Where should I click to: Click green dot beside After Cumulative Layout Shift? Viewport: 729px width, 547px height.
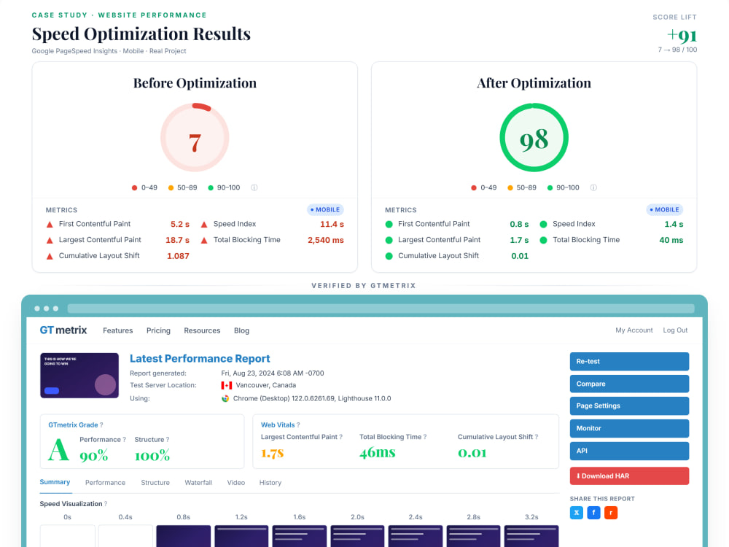tap(389, 256)
